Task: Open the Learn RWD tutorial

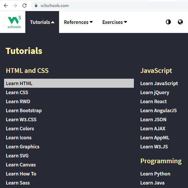Action: point(18,101)
